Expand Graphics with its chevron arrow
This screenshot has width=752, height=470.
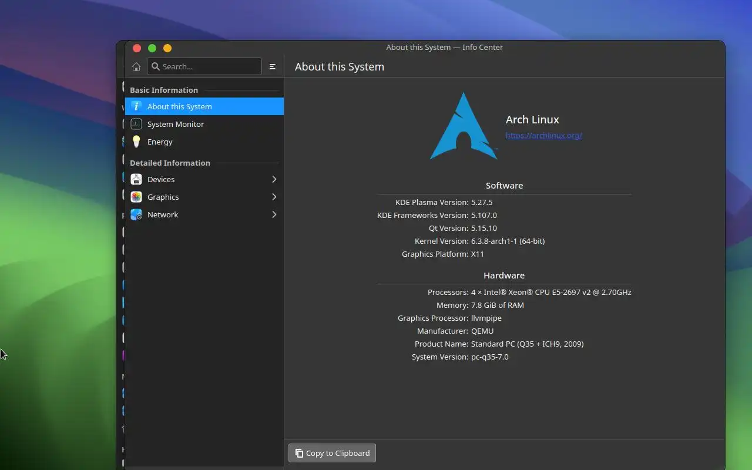click(274, 197)
